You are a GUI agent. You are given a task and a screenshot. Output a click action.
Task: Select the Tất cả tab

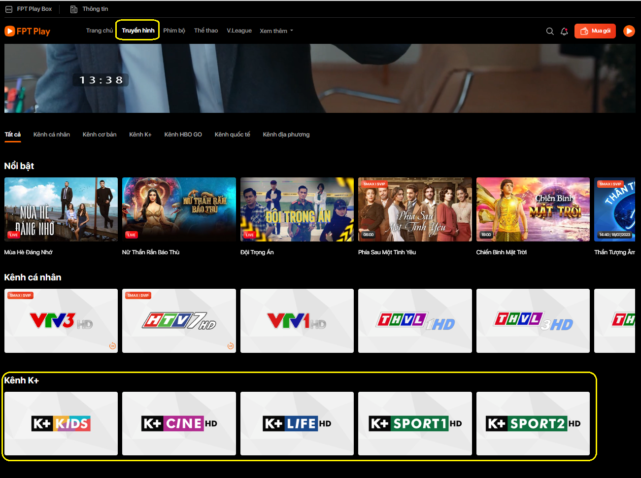coord(13,135)
